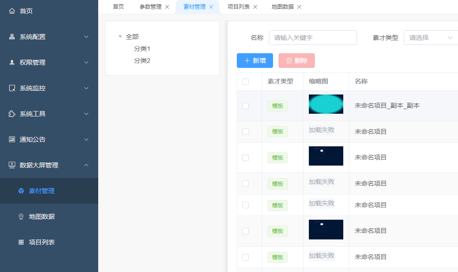Close the 参数管理 tab
This screenshot has width=458, height=272.
point(167,7)
